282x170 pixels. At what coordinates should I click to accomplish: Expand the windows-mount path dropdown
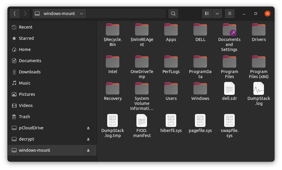tap(81, 14)
